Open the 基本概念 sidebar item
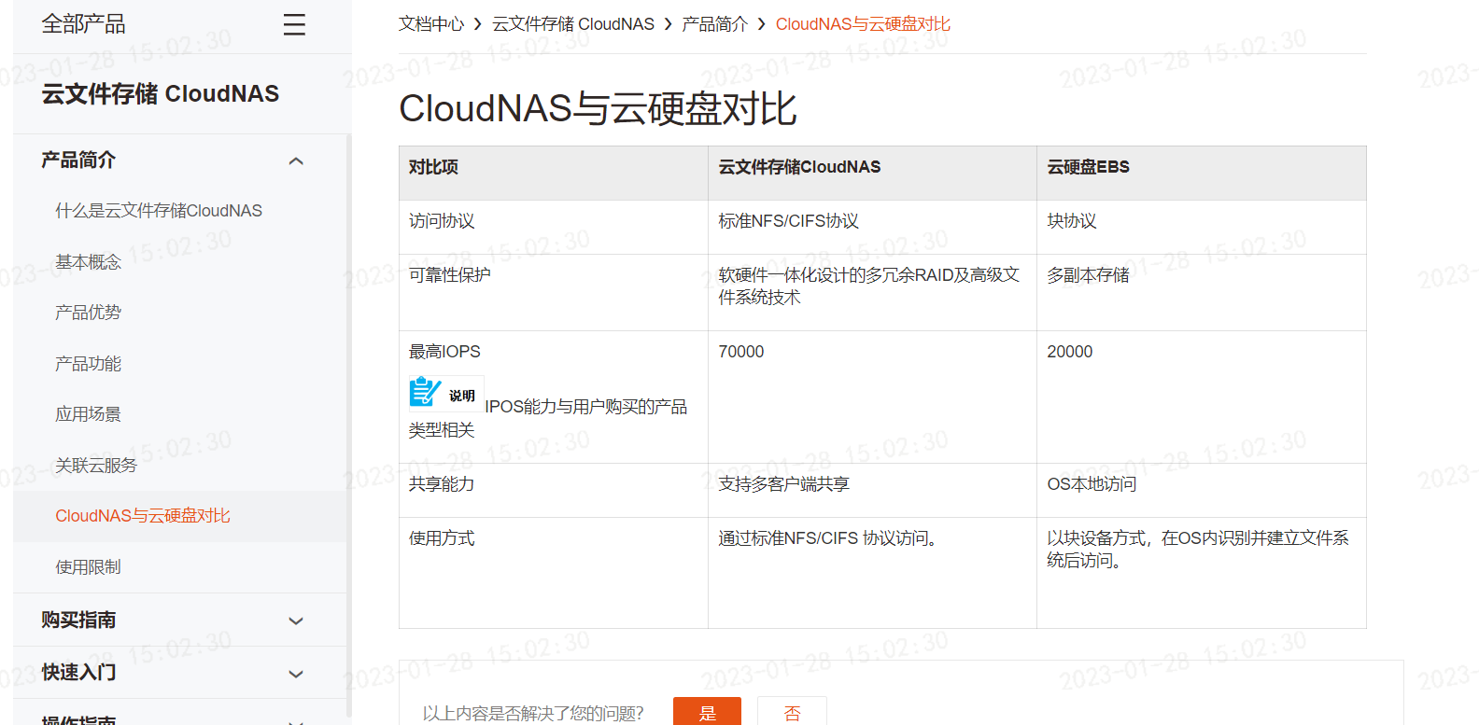The image size is (1479, 725). [88, 262]
